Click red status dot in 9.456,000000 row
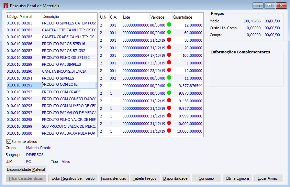290x187 pixels. (x=169, y=100)
